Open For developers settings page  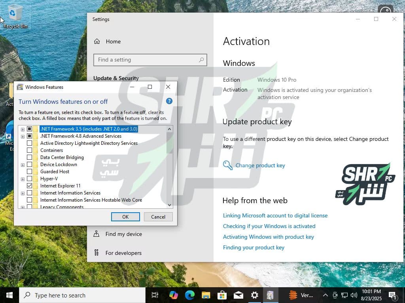124,253
